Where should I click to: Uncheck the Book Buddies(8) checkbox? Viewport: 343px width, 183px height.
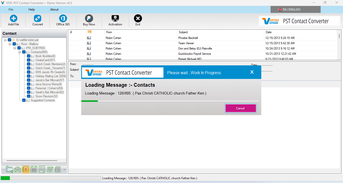click(28, 56)
